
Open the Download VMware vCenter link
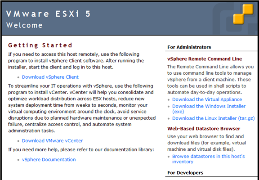(x=52, y=141)
